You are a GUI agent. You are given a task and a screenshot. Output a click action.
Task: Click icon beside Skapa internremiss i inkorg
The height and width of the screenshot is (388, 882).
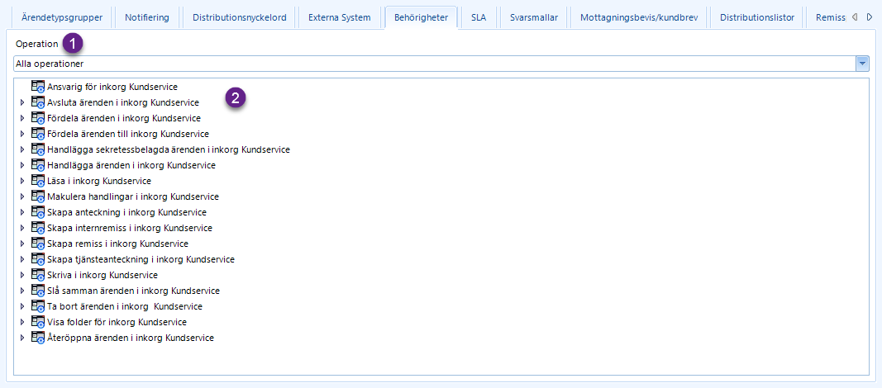pyautogui.click(x=38, y=229)
